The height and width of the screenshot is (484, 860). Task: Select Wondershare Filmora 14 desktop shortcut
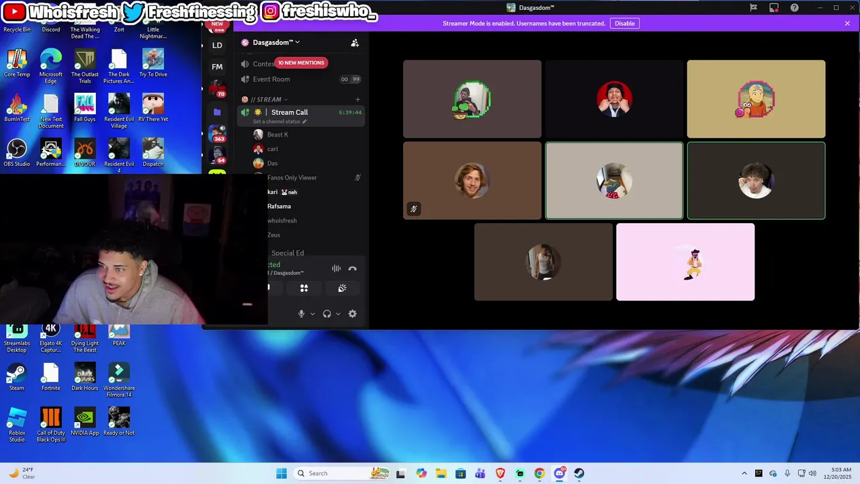(119, 380)
